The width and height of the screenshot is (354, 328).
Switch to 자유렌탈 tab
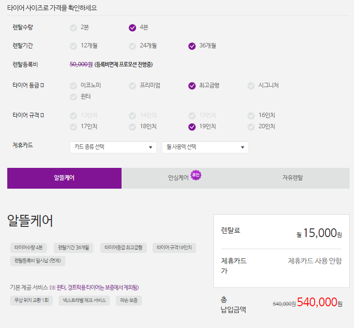click(292, 178)
